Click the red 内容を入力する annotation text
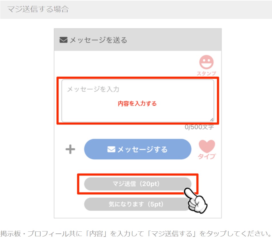 point(137,104)
